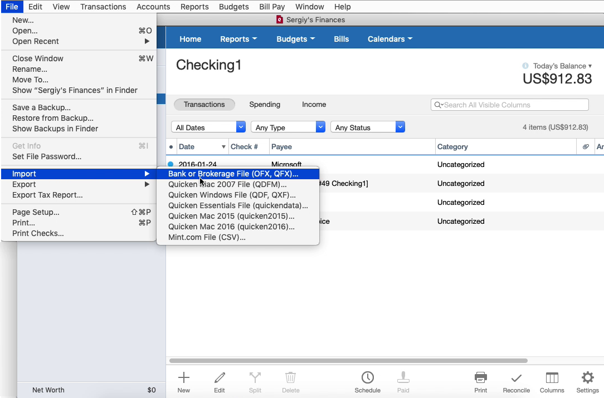The height and width of the screenshot is (398, 604).
Task: Click the Quicken icon in title bar
Action: point(280,19)
